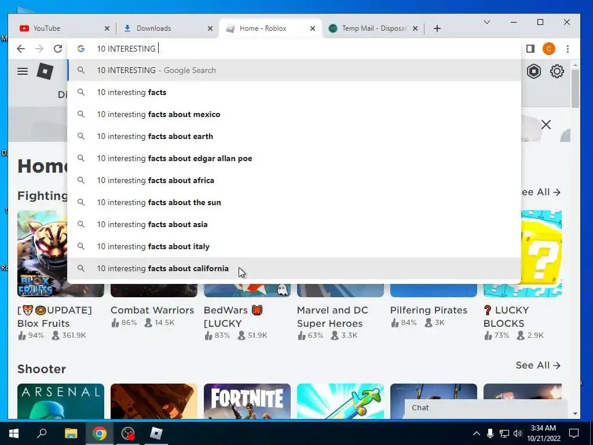This screenshot has height=445, width=593.
Task: Open volume speaker tray icon
Action: (x=518, y=433)
